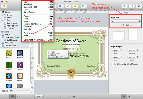Toggle the inspector pencil icon in bottom bar
The image size is (143, 99).
tap(124, 96)
